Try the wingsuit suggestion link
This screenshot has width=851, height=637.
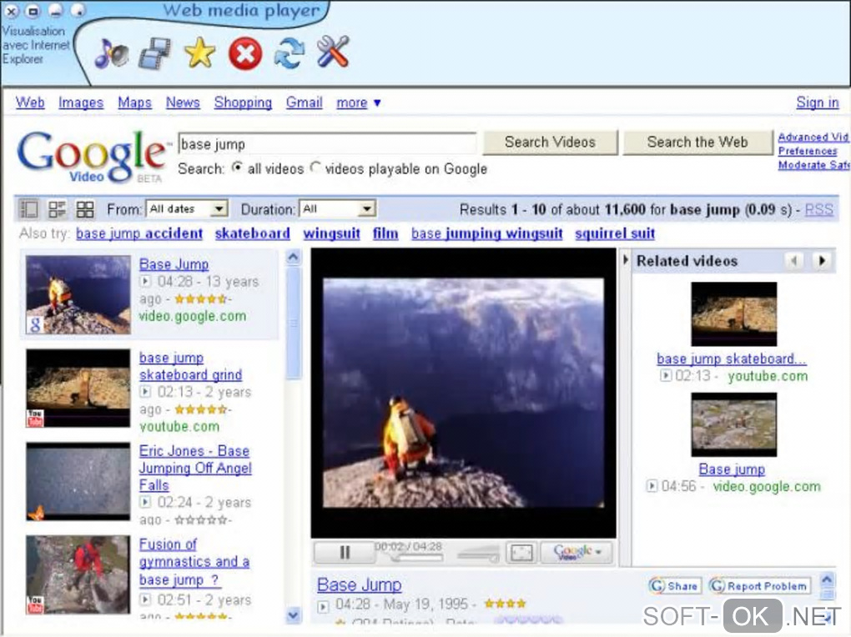331,233
